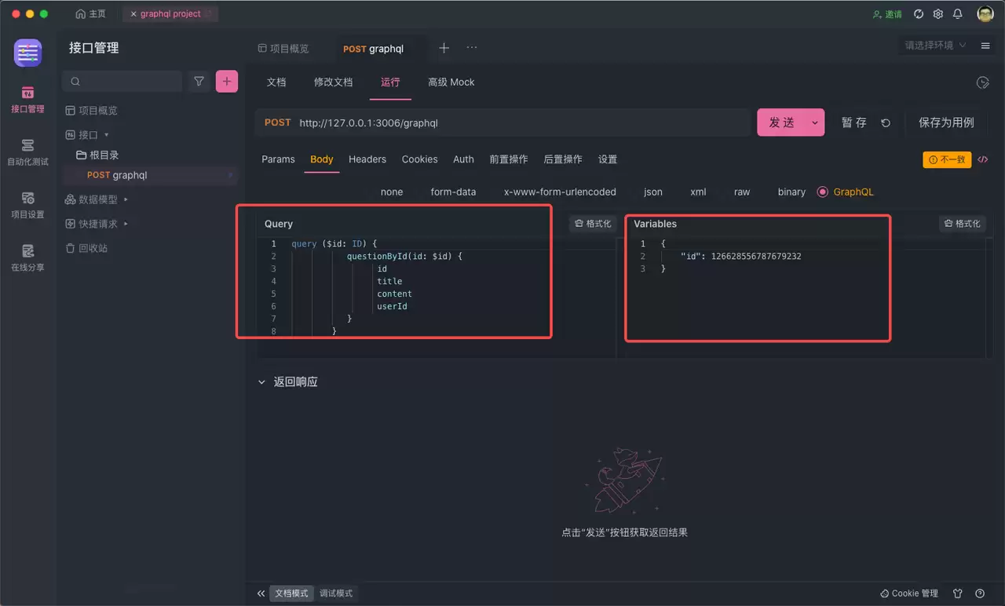This screenshot has height=606, width=1005.
Task: Open the hamburger menu beside environment selector
Action: pos(985,46)
